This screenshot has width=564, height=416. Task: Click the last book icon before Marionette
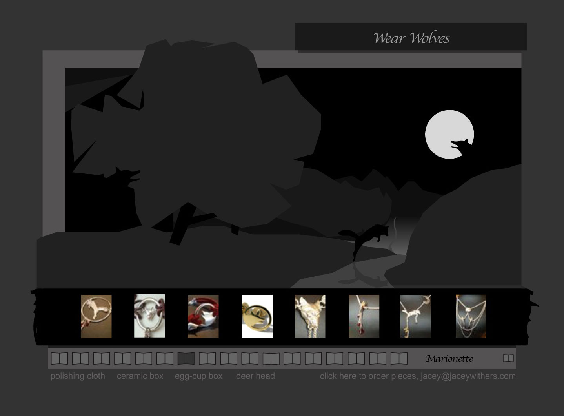point(399,358)
